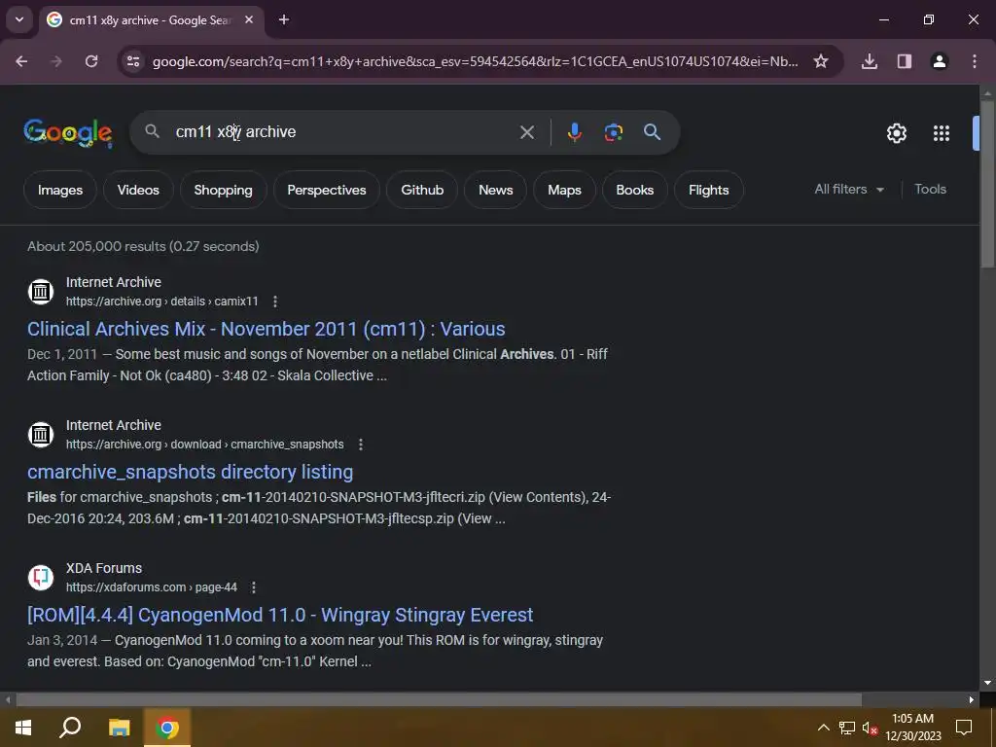
Task: Click the muted volume tray icon
Action: point(870,728)
